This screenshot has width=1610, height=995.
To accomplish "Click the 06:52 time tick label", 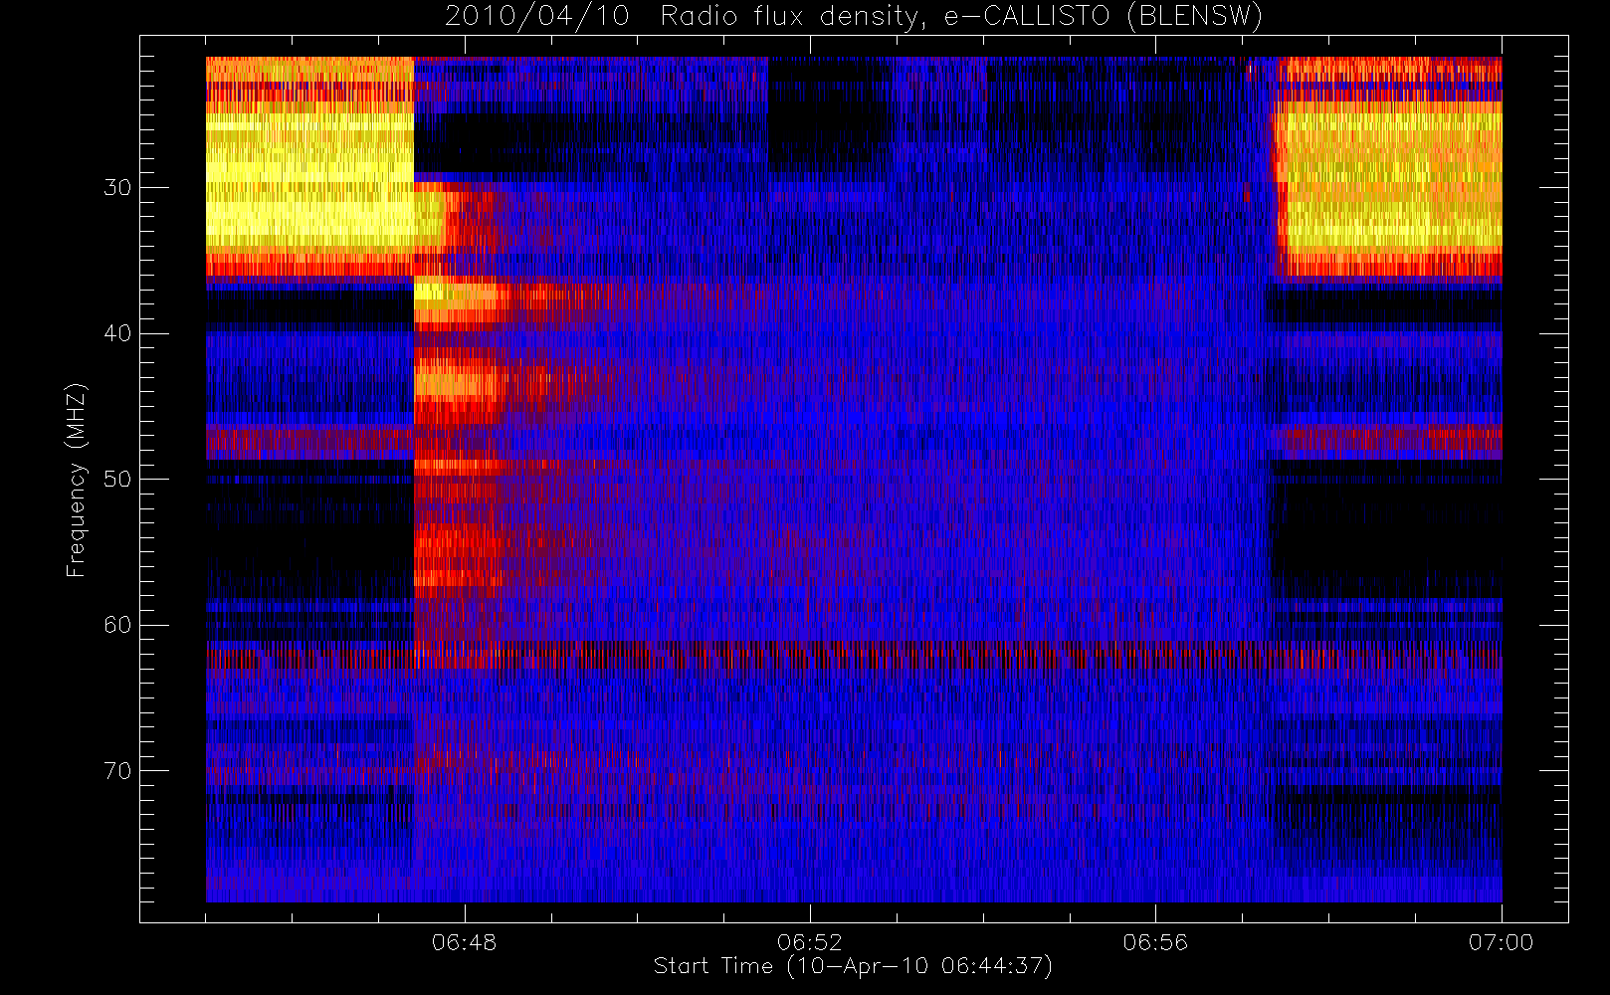I will (x=810, y=941).
